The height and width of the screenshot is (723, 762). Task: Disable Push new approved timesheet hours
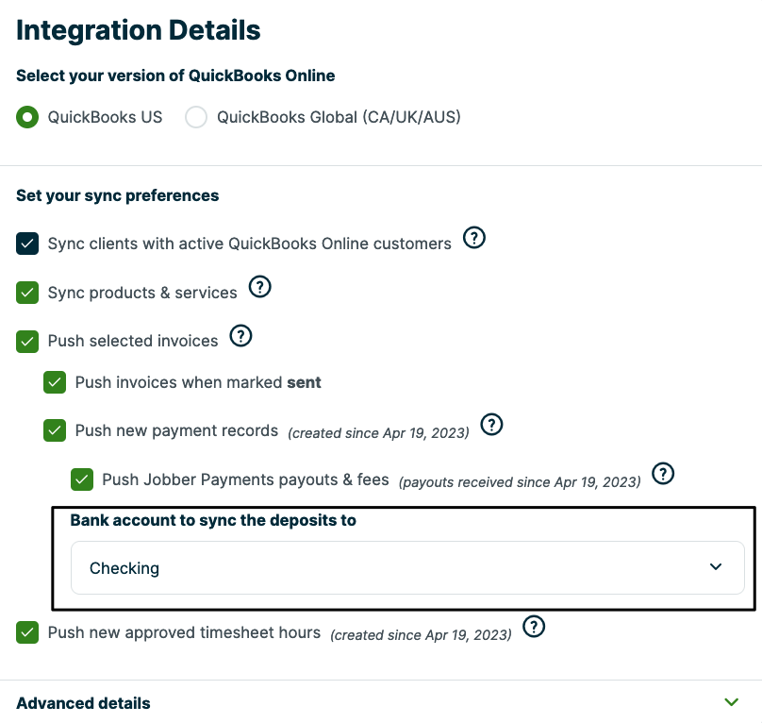(27, 632)
